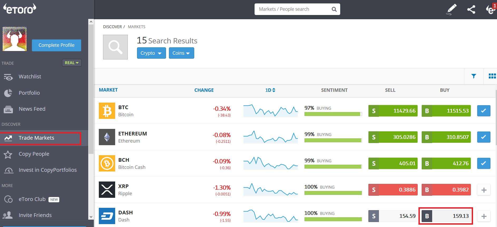Click the profile avatar picture
497x227 pixels.
(14, 39)
